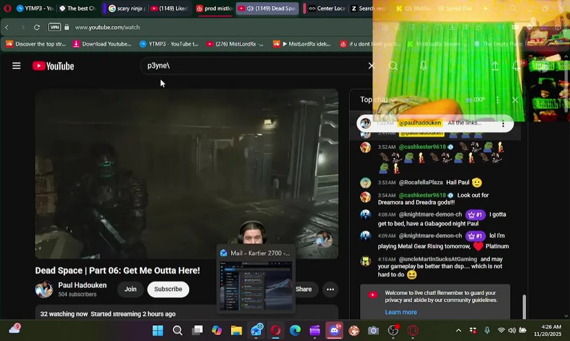Open Windows Start menu

(158, 330)
